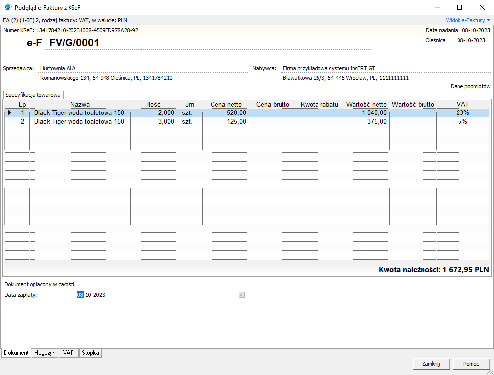Viewport: 494px width, 375px height.
Task: Click quantity cell 3,000
Action: click(154, 121)
